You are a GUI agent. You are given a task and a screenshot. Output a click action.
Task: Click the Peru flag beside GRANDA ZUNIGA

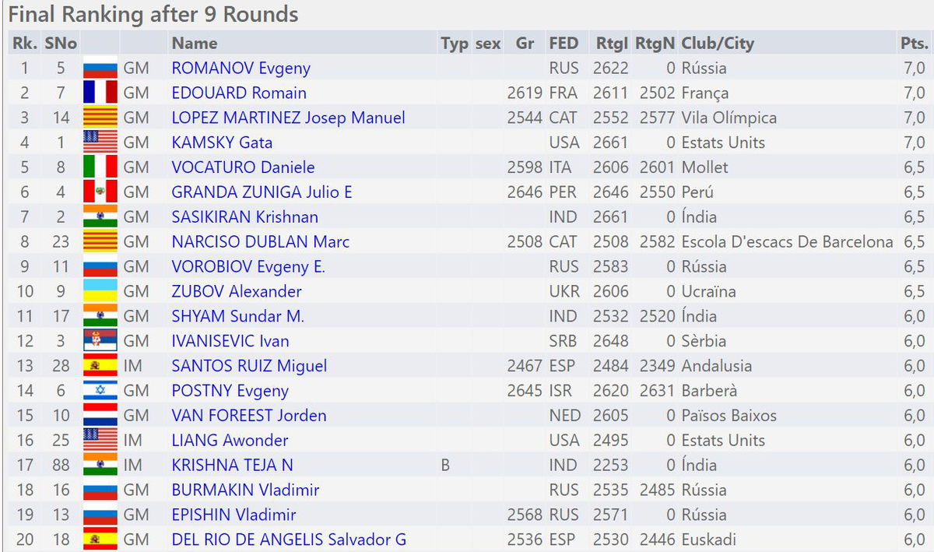coord(100,192)
